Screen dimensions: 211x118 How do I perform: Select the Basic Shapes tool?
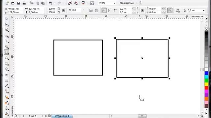click(x=7, y=69)
